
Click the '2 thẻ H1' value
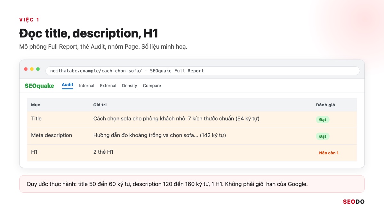pyautogui.click(x=103, y=152)
